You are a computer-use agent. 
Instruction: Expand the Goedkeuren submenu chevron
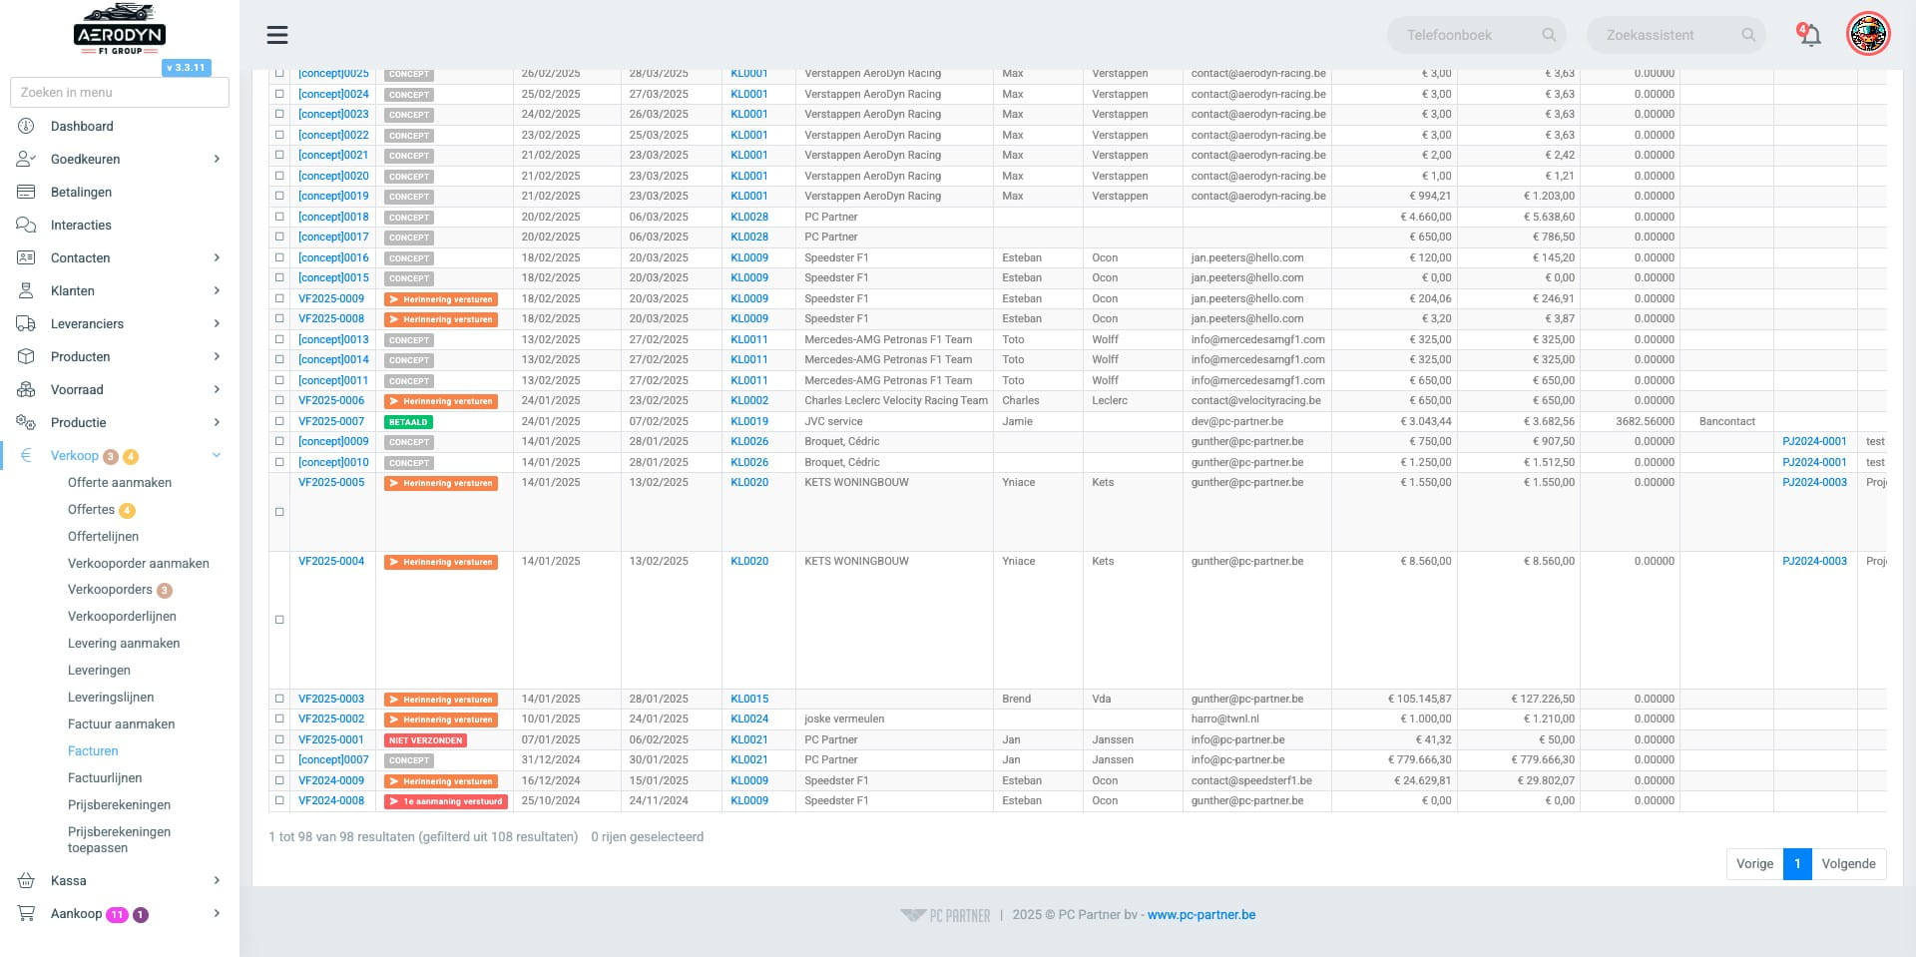pyautogui.click(x=217, y=160)
